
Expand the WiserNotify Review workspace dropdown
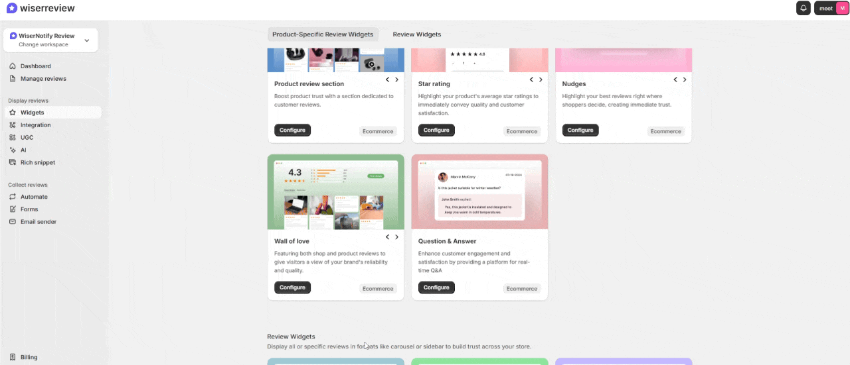[86, 40]
